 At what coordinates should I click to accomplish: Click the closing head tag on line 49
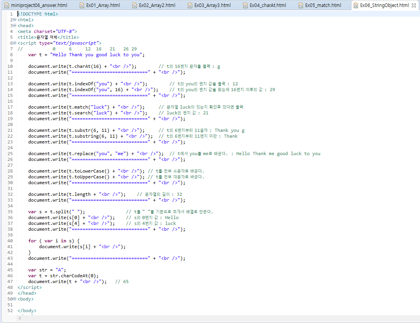pyautogui.click(x=27, y=293)
